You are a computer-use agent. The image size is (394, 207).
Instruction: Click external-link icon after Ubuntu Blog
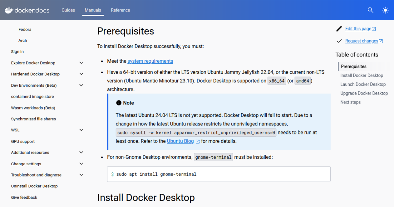coord(198,141)
